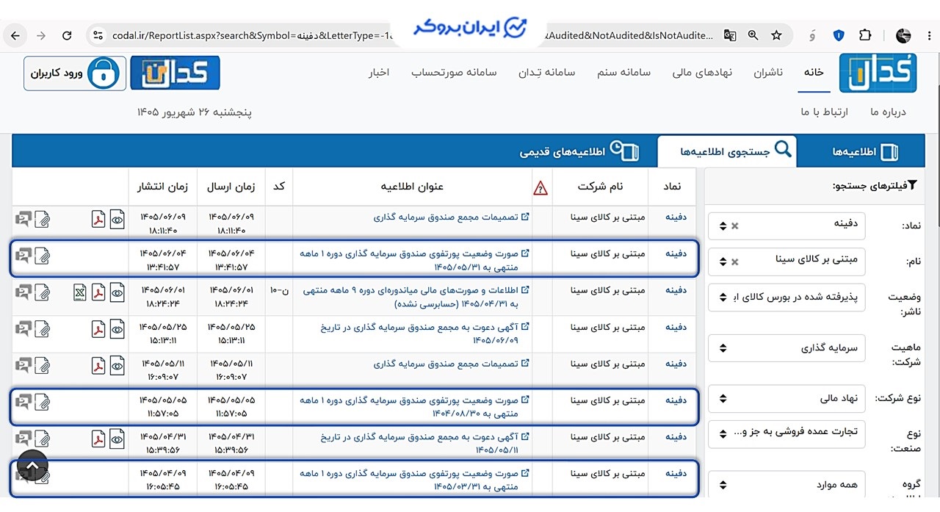This screenshot has width=940, height=512.
Task: Open the ارتباط با ما link
Action: (824, 112)
